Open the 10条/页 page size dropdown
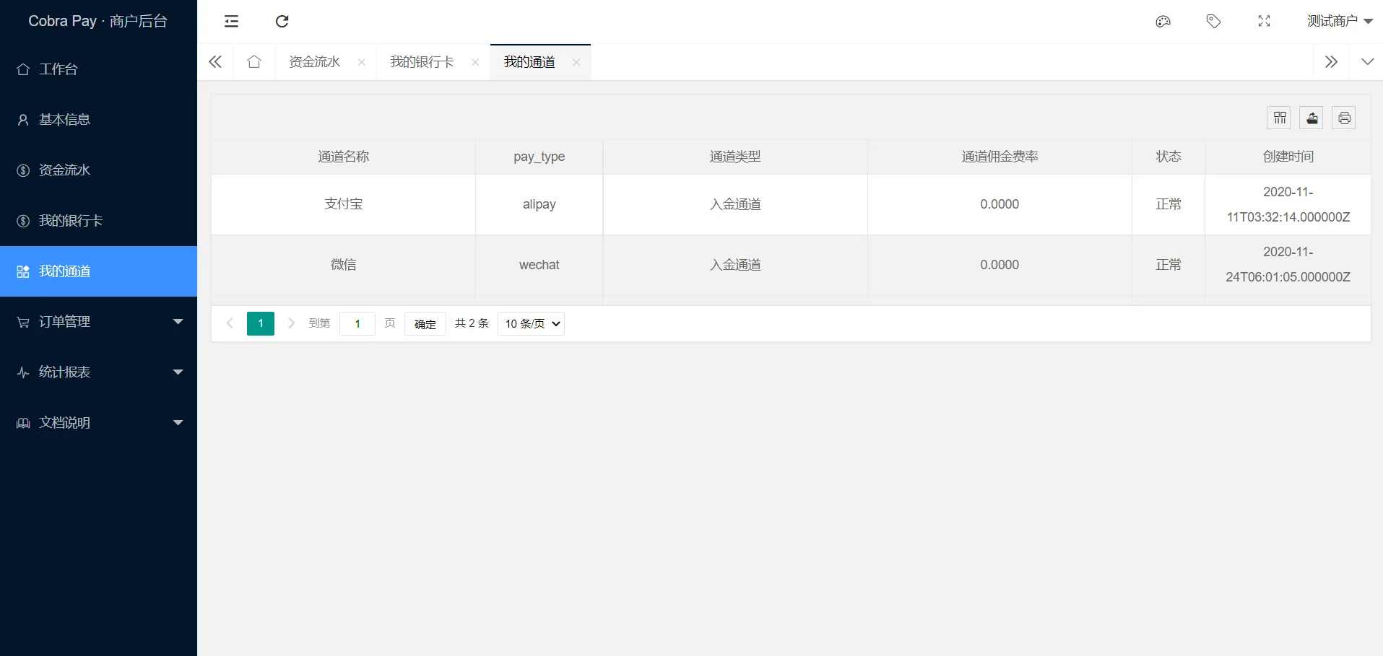Image resolution: width=1383 pixels, height=656 pixels. coord(530,323)
